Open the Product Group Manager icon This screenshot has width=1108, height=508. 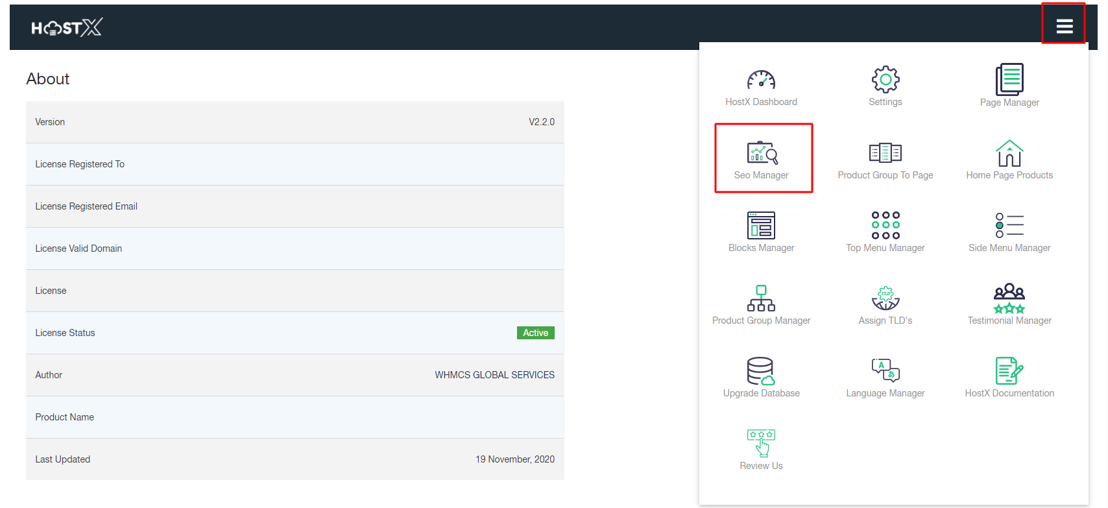point(761,298)
